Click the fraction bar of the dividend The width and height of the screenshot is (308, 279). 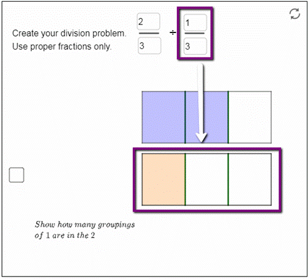[x=149, y=33]
